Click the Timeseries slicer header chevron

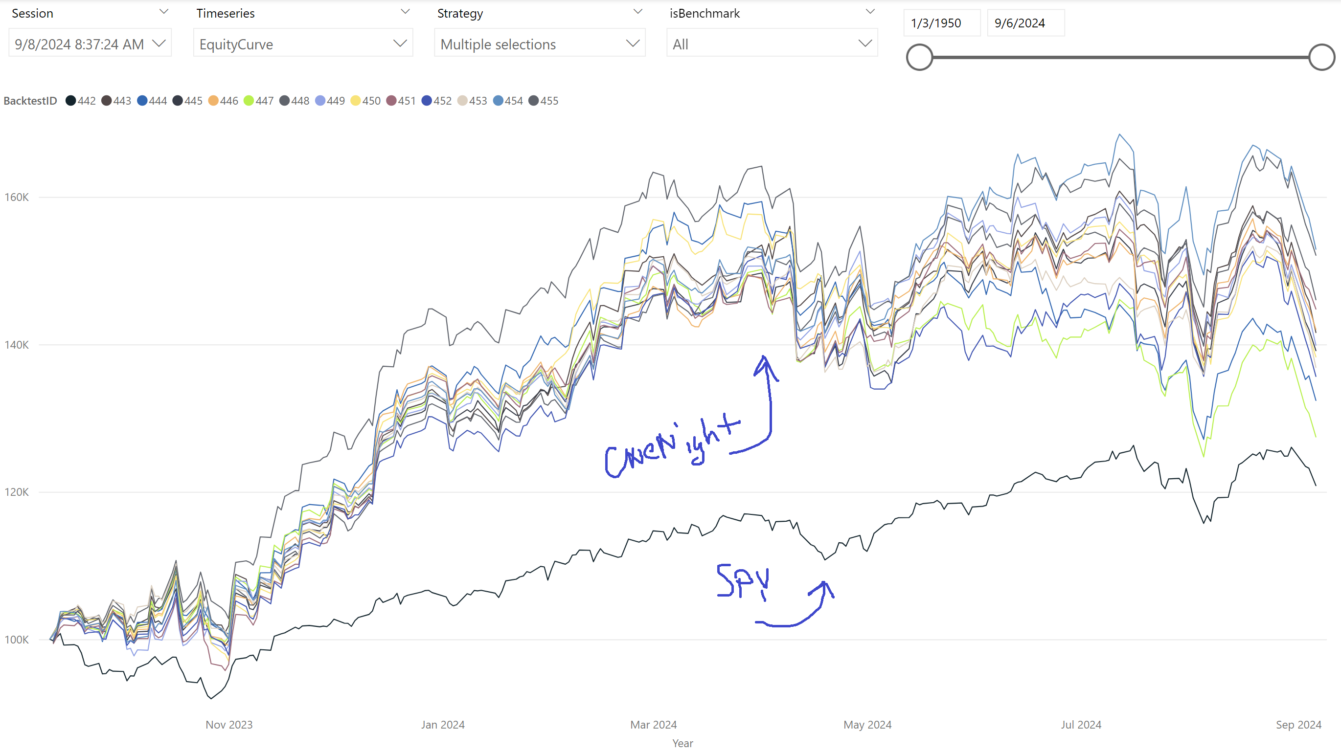[x=405, y=12]
